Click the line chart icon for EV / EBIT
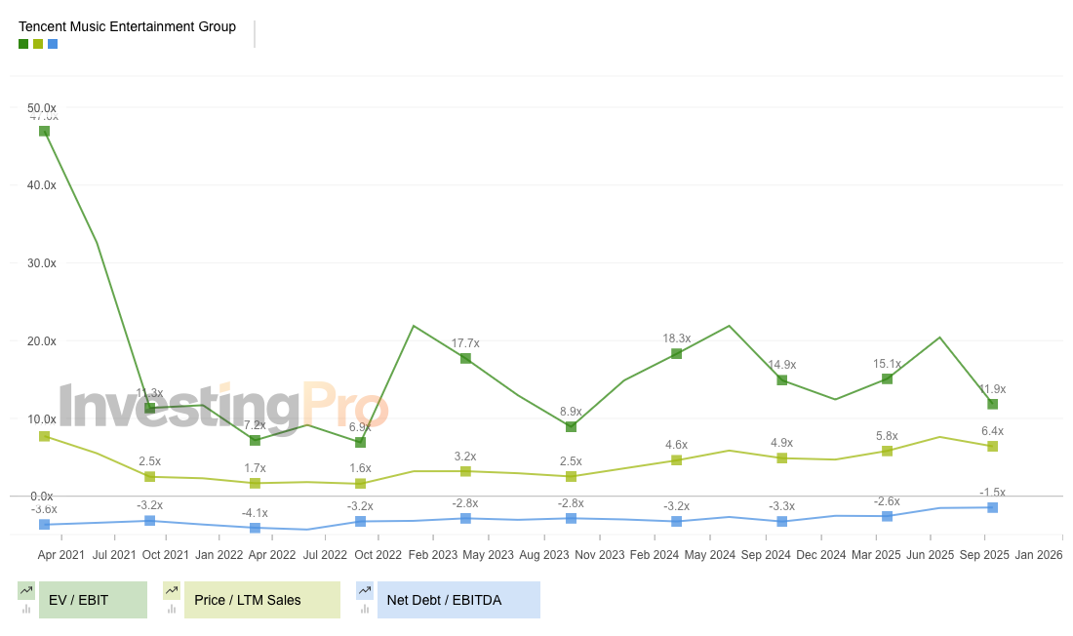 pyautogui.click(x=26, y=590)
